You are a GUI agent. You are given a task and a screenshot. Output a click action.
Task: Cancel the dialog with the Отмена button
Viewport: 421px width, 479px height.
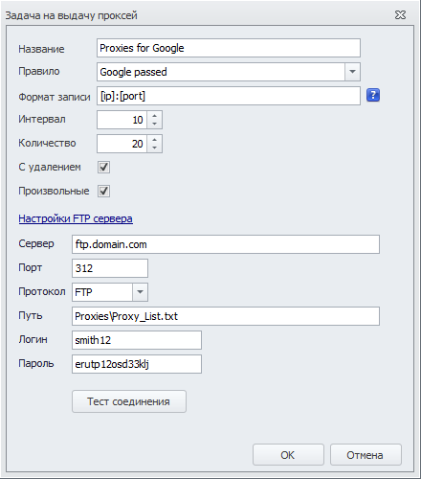[366, 455]
